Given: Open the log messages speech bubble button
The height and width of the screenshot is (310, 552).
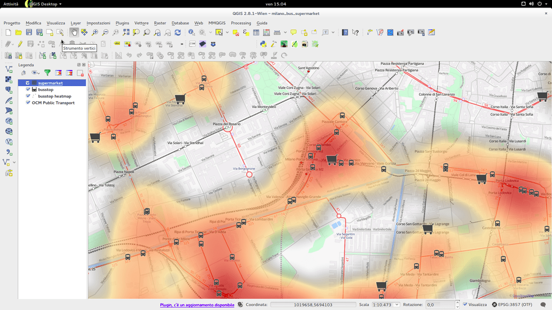Looking at the screenshot, I should 543,305.
